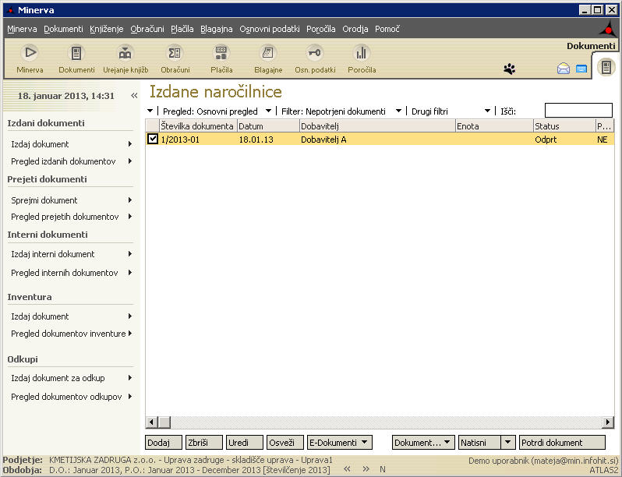Open the Poročila menu
This screenshot has width=622, height=477.
coord(321,29)
